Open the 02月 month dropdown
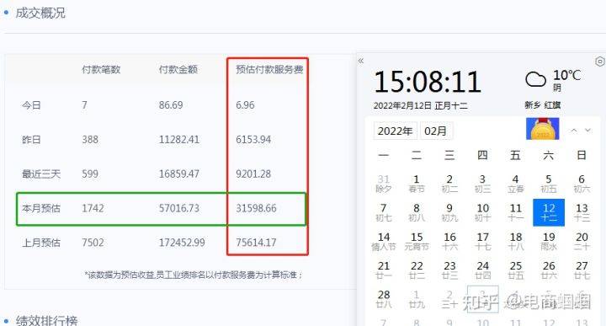606x326 pixels. click(x=436, y=131)
